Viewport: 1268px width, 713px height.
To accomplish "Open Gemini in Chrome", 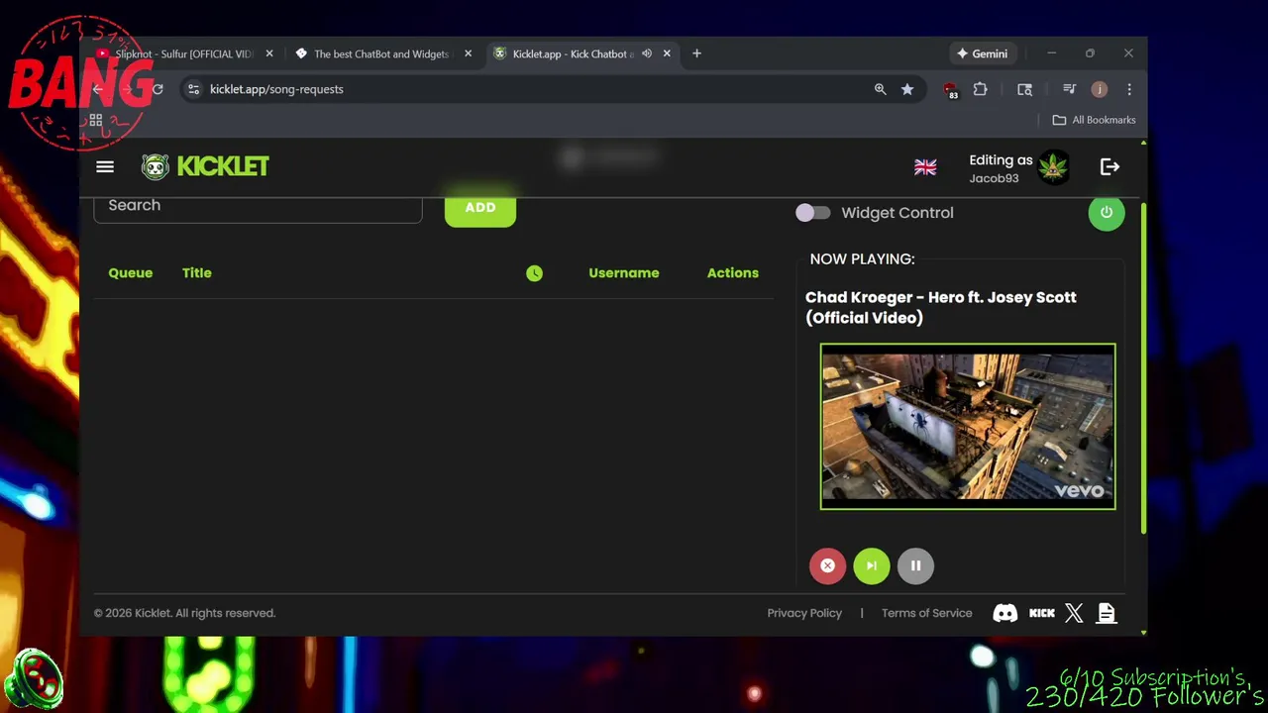I will coord(982,53).
